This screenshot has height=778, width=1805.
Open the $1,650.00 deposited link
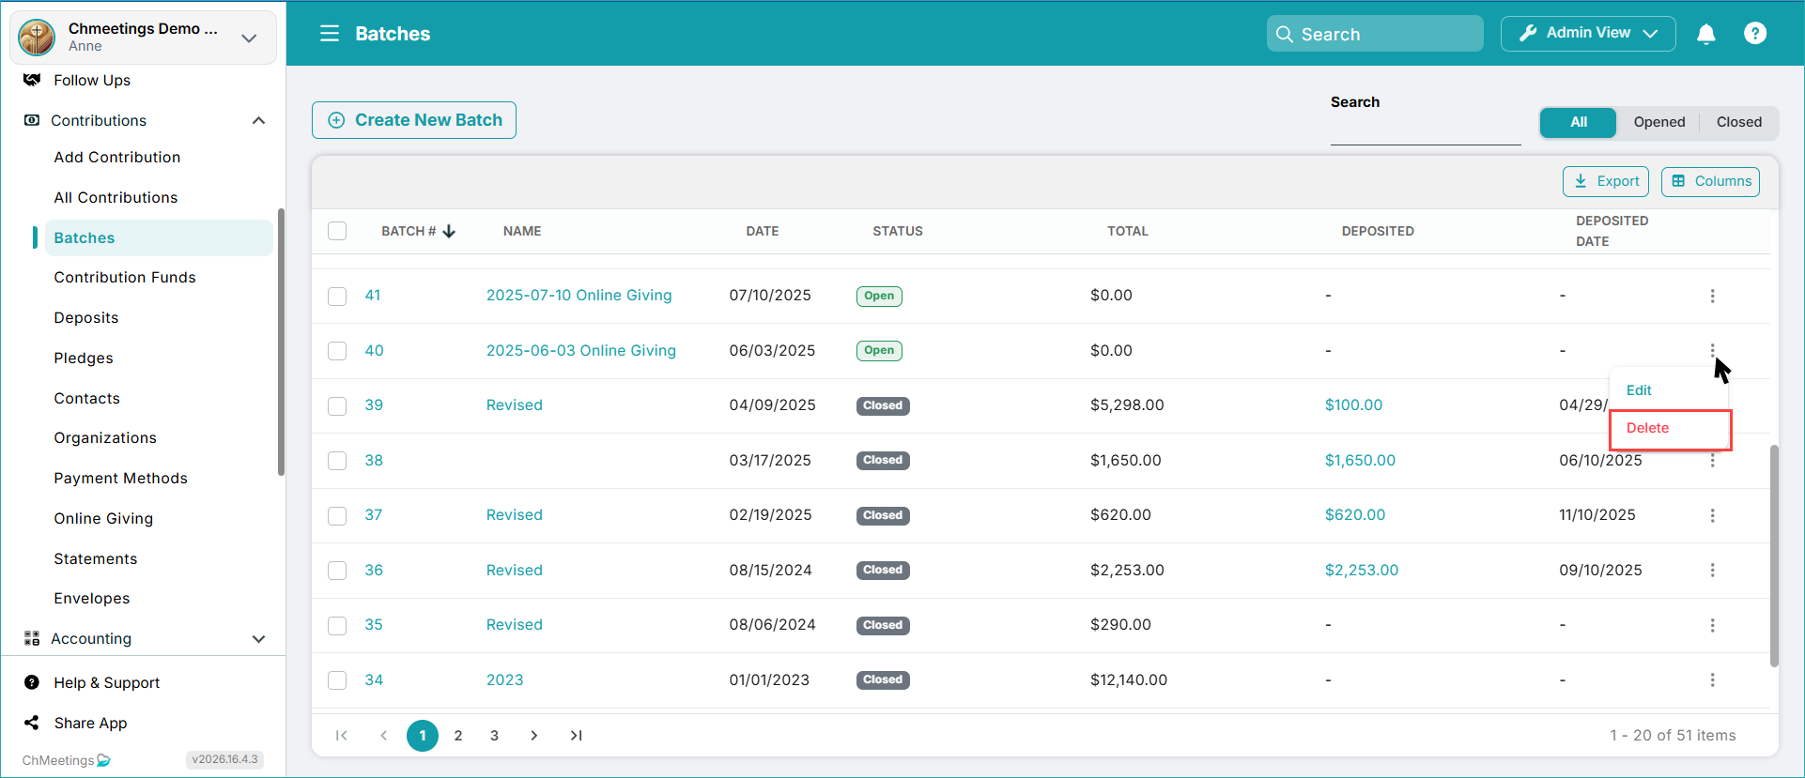coord(1360,461)
